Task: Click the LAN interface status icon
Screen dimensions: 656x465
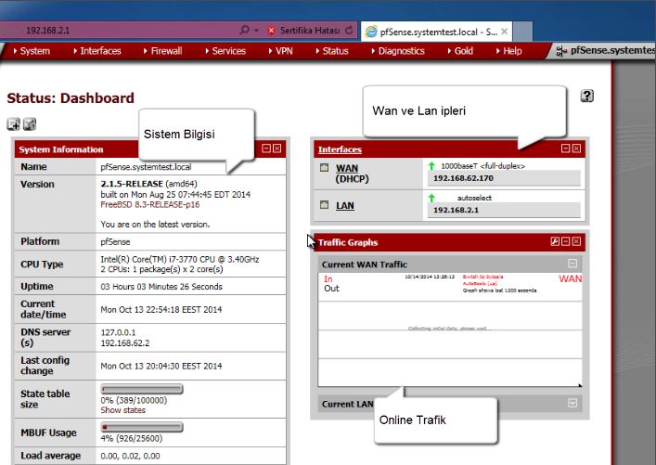Action: tap(324, 204)
